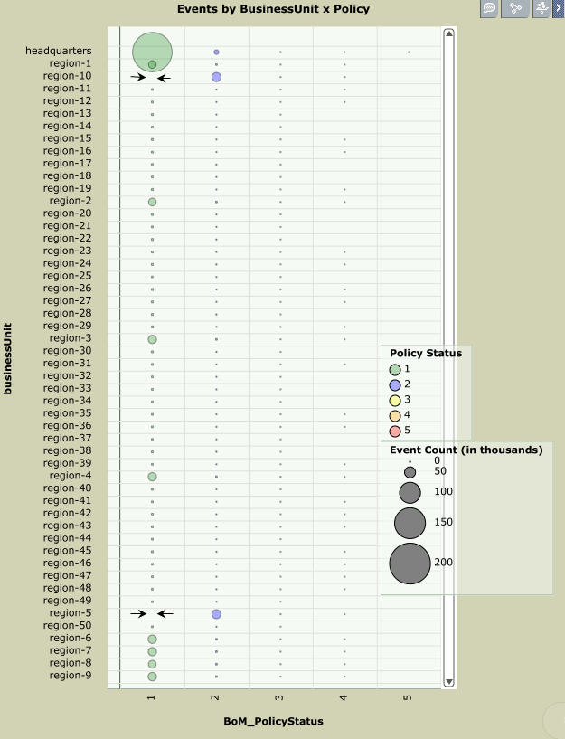
Task: Click x-axis tick label '1'
Action: pos(151,697)
